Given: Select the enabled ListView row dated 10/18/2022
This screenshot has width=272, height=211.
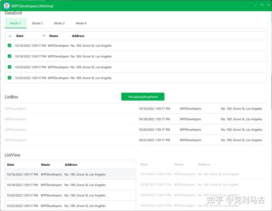Looking at the screenshot, I should click(x=70, y=185).
